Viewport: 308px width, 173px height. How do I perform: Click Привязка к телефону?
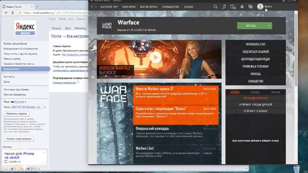coord(256,66)
